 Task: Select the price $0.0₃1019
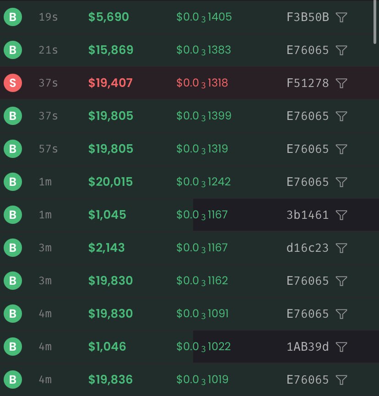click(202, 380)
